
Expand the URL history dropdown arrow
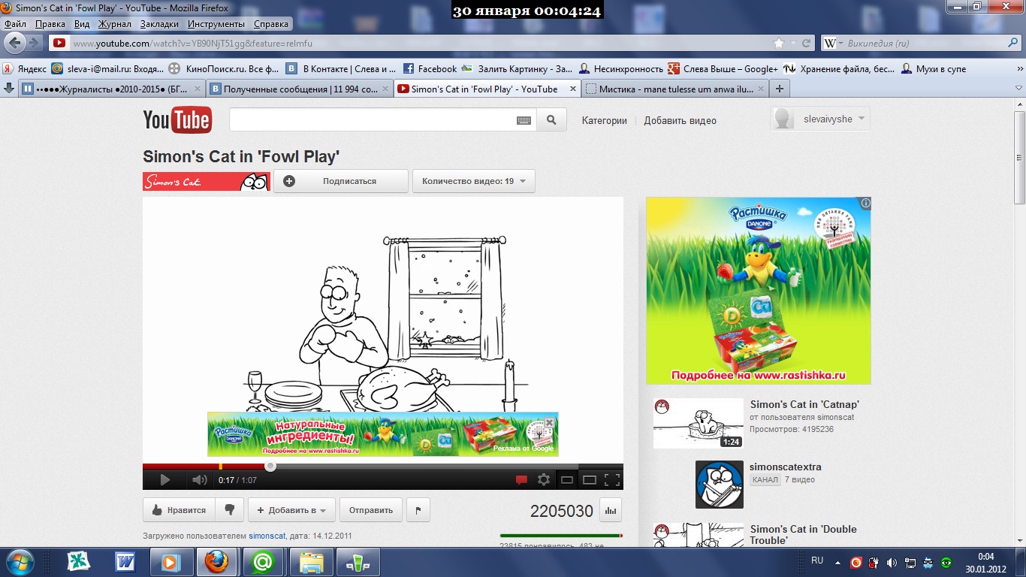click(793, 43)
